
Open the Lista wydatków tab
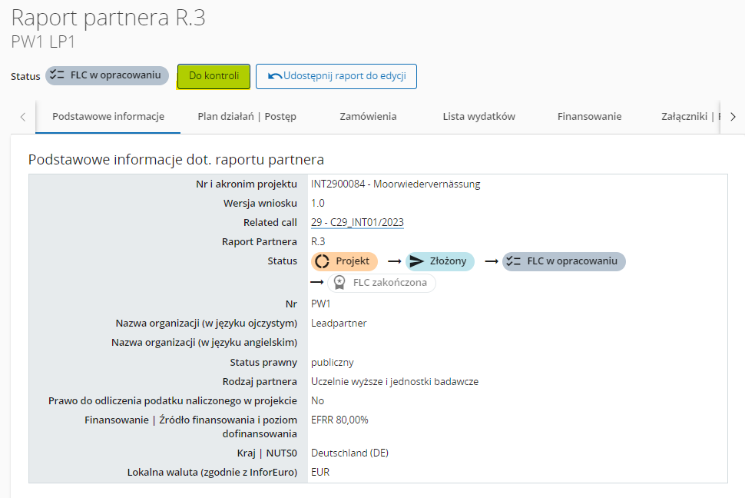(x=478, y=117)
